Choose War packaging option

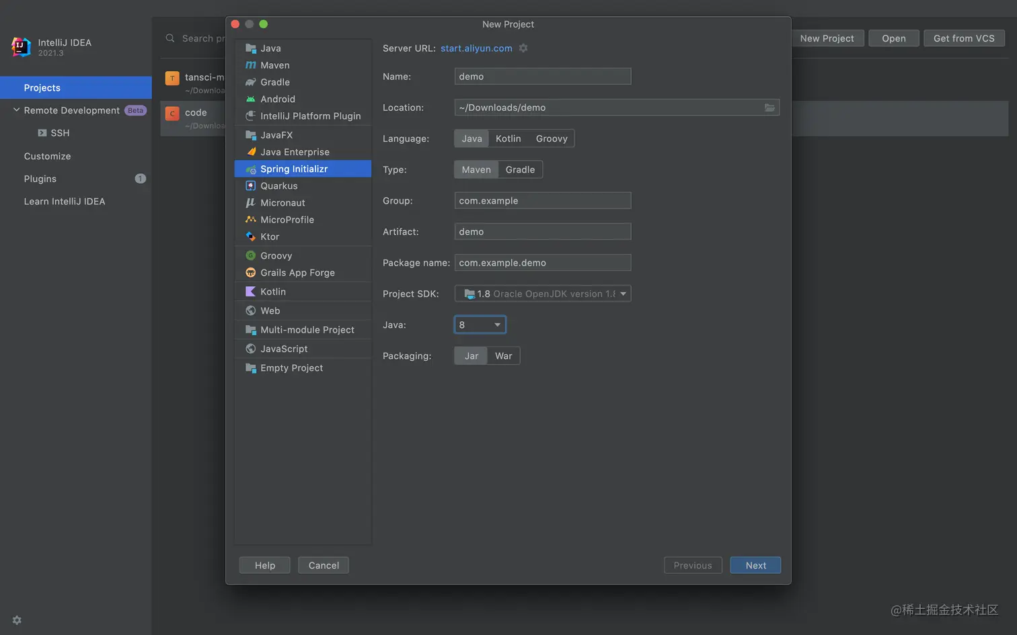pos(503,356)
